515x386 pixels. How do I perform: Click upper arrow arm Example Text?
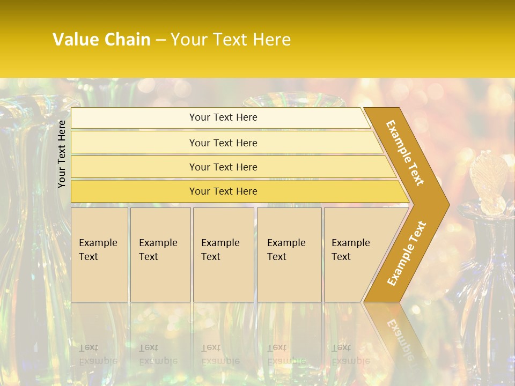pyautogui.click(x=404, y=153)
